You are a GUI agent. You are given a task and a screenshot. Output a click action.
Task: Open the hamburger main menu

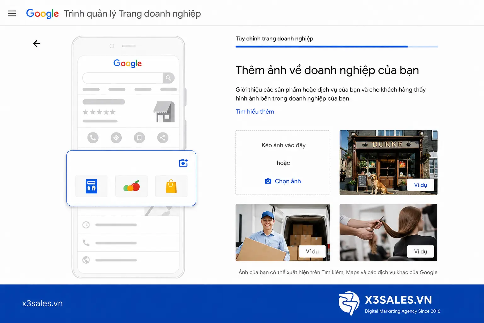[12, 14]
